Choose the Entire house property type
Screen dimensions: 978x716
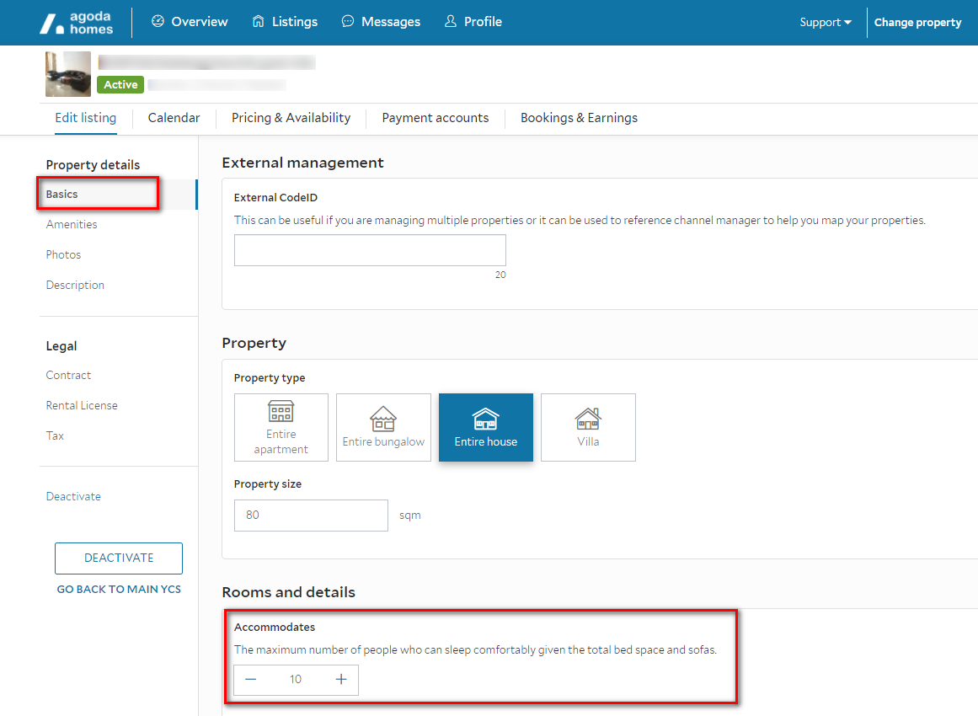pos(486,427)
